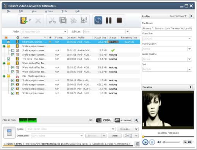Select the Clip scissors tool
Screen dimensions: 197x150
[52, 20]
